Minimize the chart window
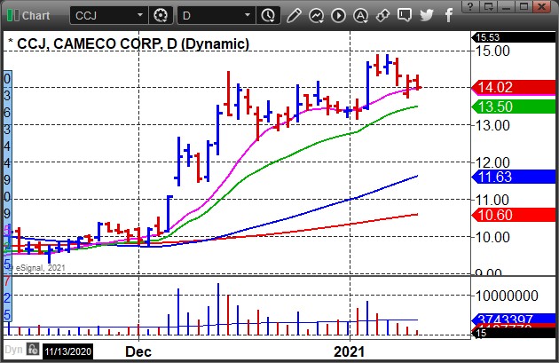The width and height of the screenshot is (559, 363). pyautogui.click(x=506, y=6)
